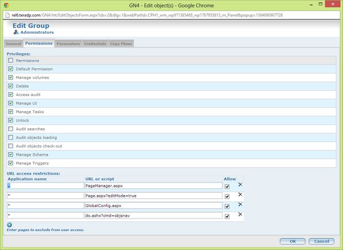This screenshot has height=250, width=343.
Task: Uncheck Manage Triggers privilege
Action: point(10,163)
